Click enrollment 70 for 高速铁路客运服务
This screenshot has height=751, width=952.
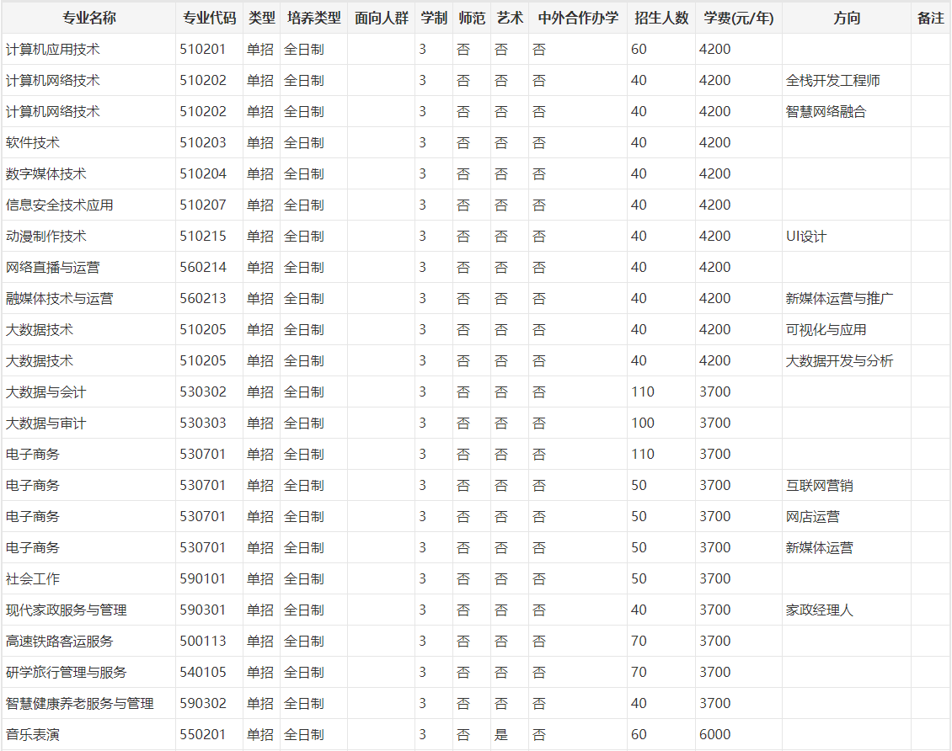639,642
